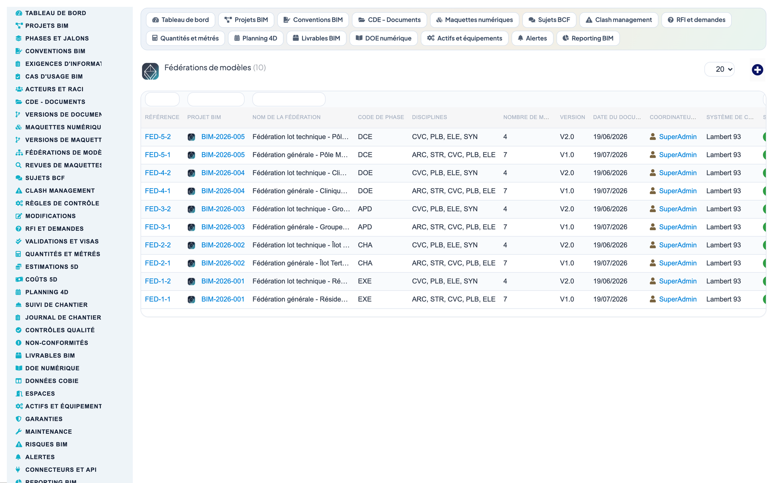The image size is (781, 483).
Task: Click the date 19/07/2026 in FED-4-1 row
Action: coord(610,191)
